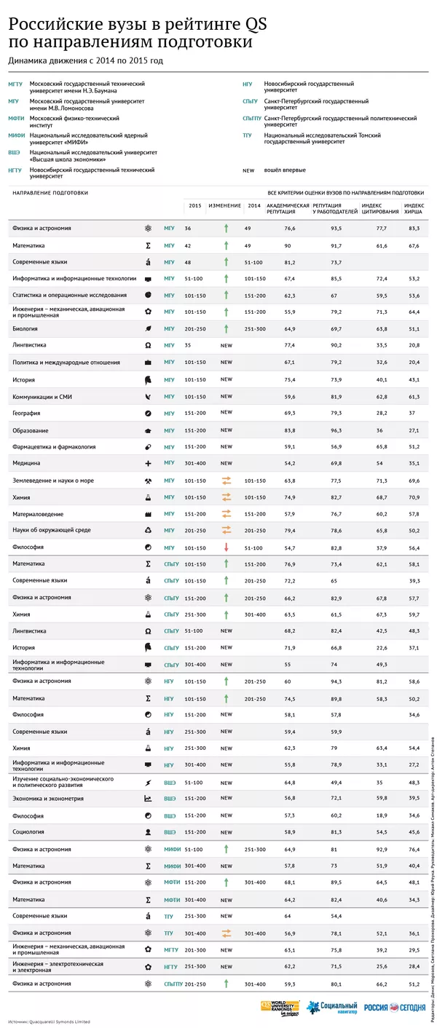Click the graduation cap icon beside Образование

coord(148,430)
